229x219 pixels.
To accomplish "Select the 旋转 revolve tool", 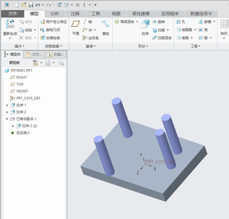I will (159, 22).
